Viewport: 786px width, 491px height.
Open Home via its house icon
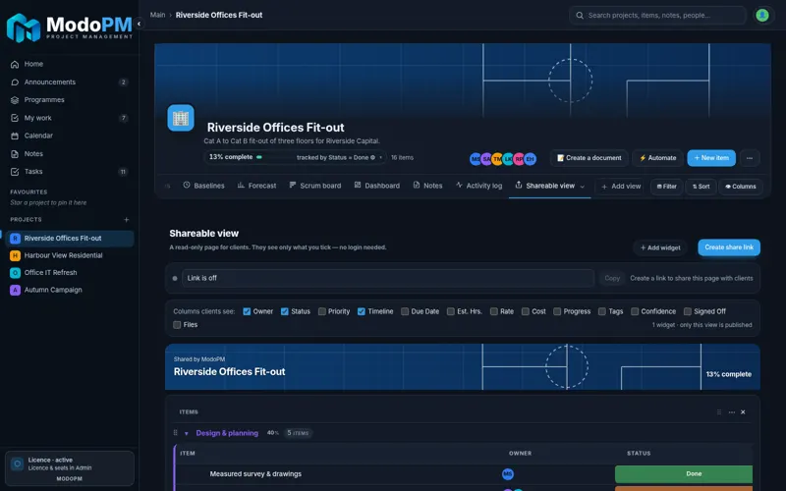pyautogui.click(x=15, y=64)
